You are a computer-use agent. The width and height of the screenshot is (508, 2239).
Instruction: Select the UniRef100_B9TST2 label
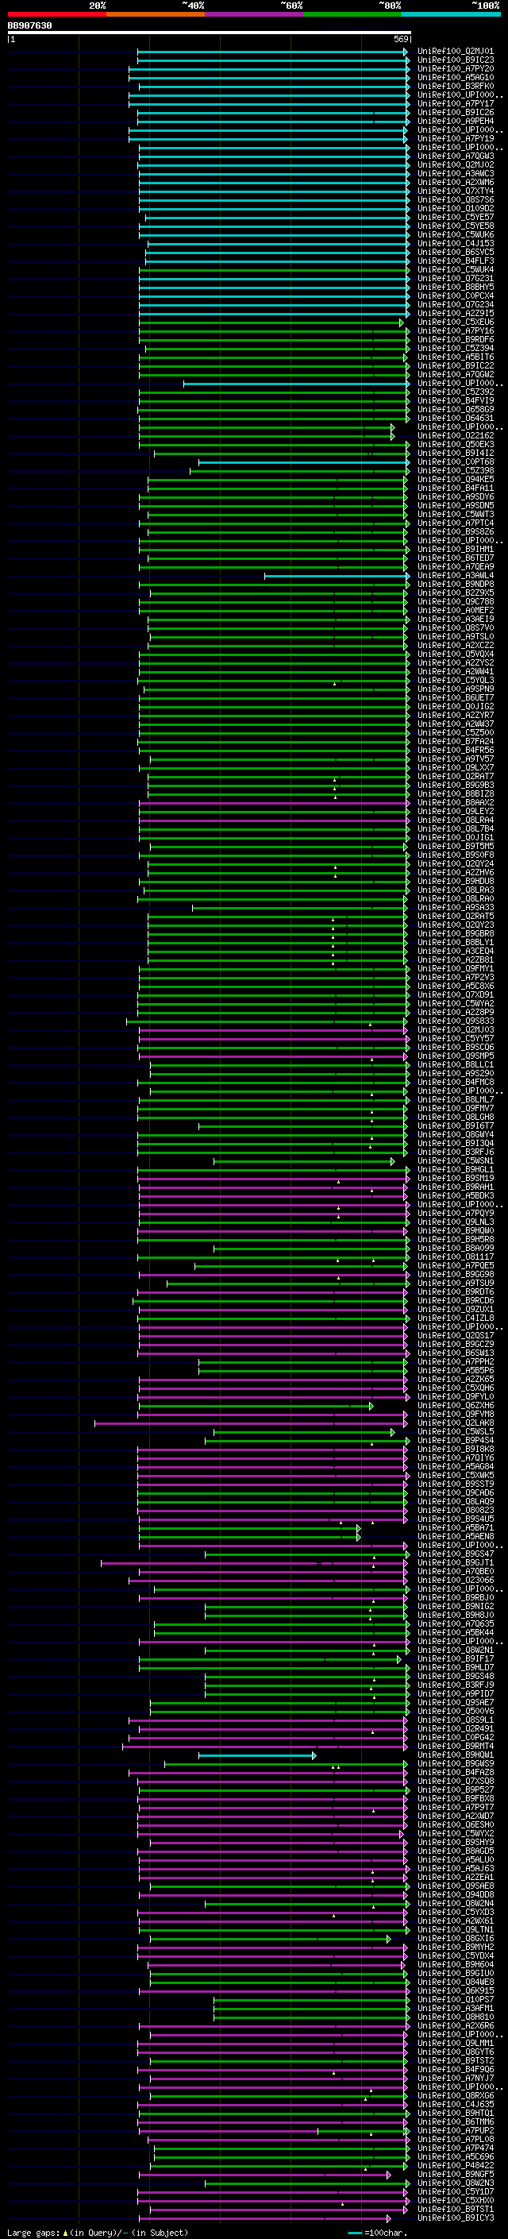click(x=455, y=2060)
